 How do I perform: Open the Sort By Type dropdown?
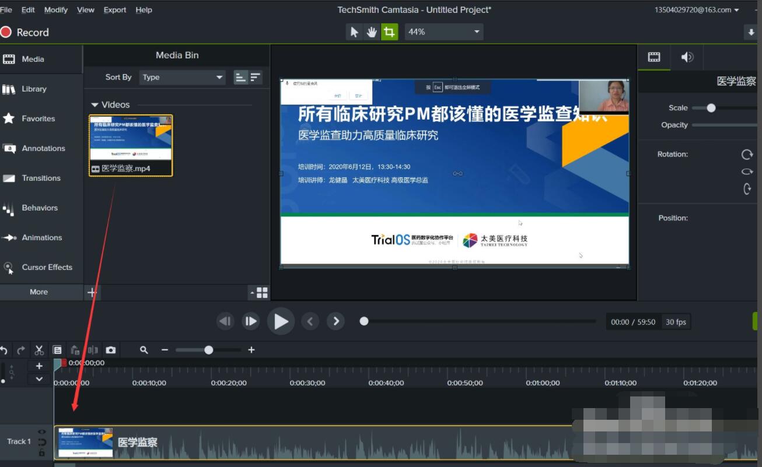[181, 77]
